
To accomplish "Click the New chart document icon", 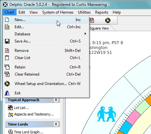I will (7, 20).
